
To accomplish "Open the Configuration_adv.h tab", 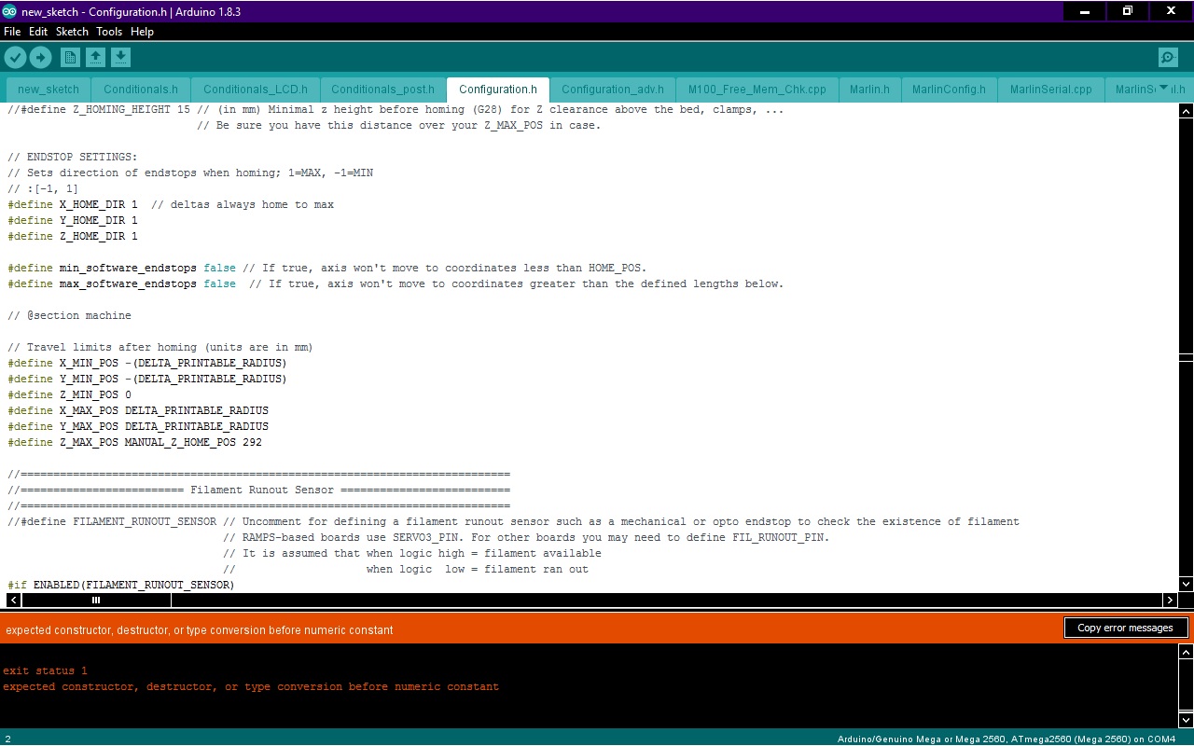I will point(613,89).
